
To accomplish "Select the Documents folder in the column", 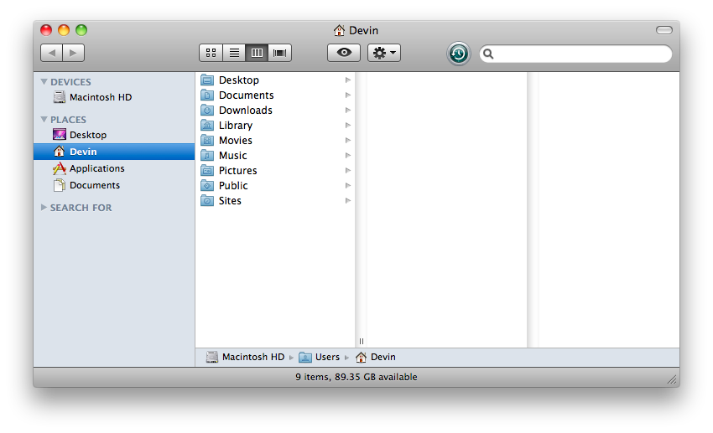I will pyautogui.click(x=275, y=95).
